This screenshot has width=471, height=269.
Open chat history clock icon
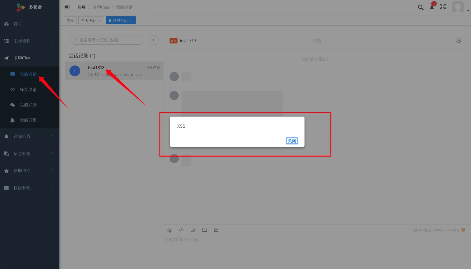coord(458,40)
